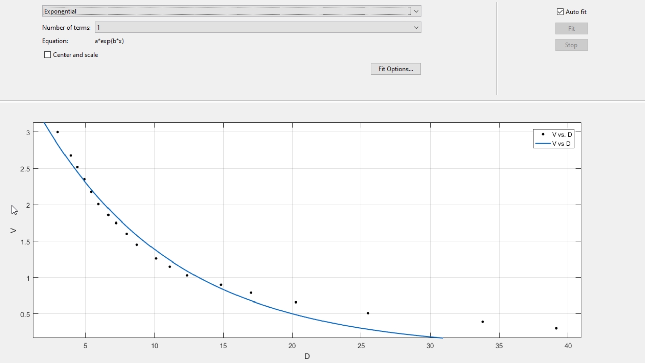
Task: Open the Fit Options dialog
Action: (x=395, y=69)
